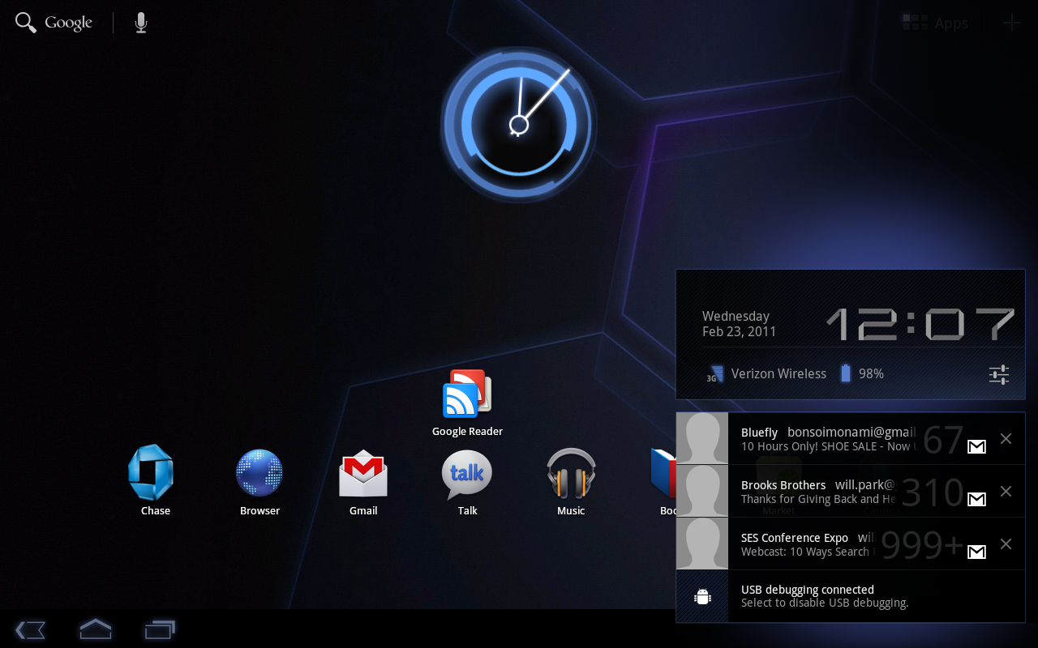Open the analog clock widget
The height and width of the screenshot is (648, 1038).
click(x=519, y=124)
